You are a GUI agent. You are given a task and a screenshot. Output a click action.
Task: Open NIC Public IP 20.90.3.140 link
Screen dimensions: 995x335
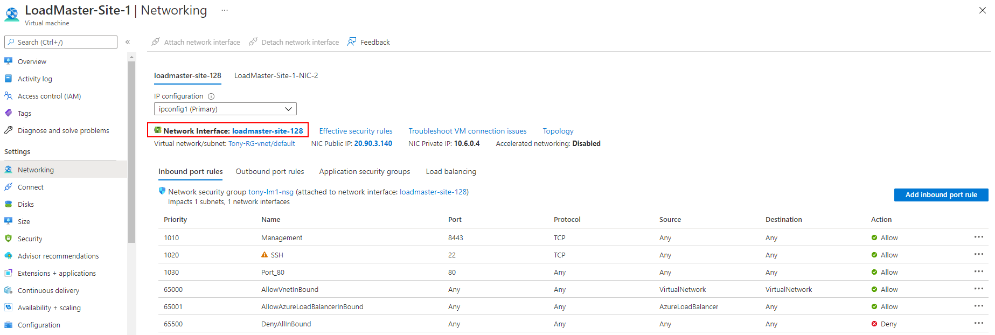pyautogui.click(x=373, y=144)
